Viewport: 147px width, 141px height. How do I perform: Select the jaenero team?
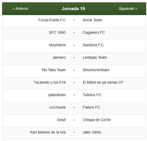(59, 57)
